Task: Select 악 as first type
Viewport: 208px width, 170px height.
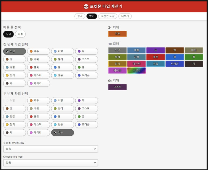Action: [15, 83]
